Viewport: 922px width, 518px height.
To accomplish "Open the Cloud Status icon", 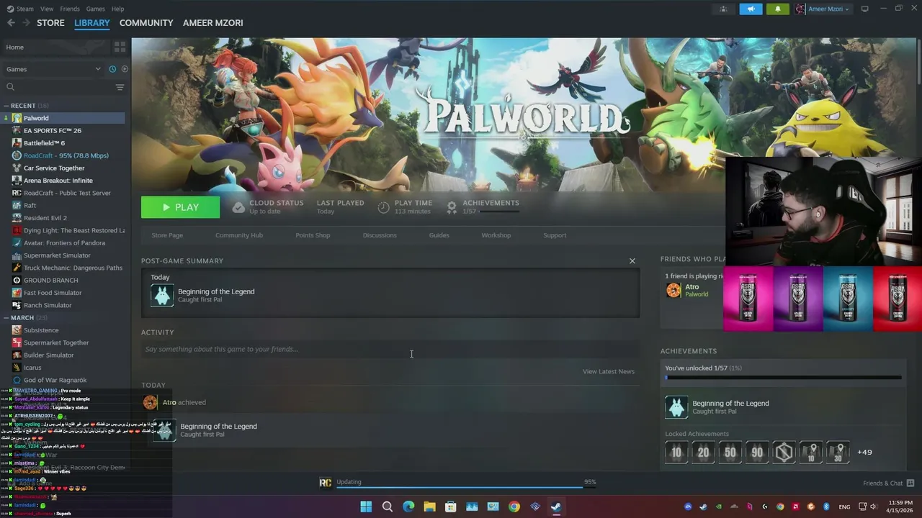I will click(238, 207).
